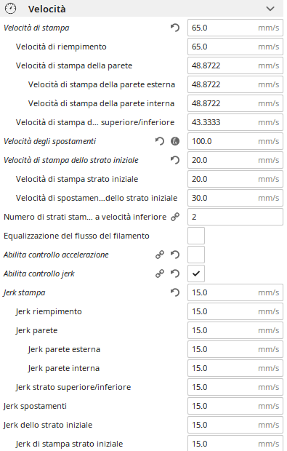Reset Velocità degli spostamenti value

[159, 141]
